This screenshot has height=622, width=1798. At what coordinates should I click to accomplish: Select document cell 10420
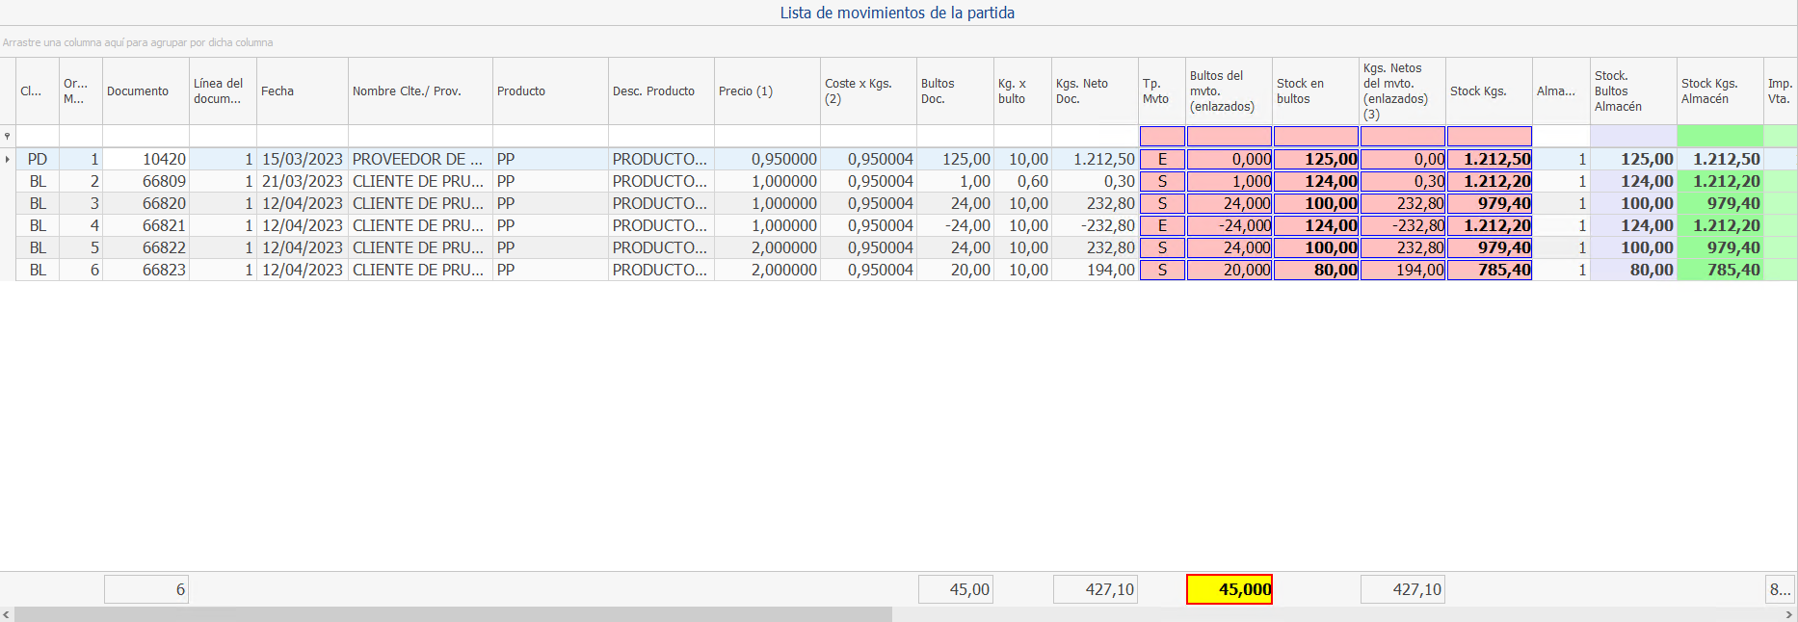pos(145,159)
